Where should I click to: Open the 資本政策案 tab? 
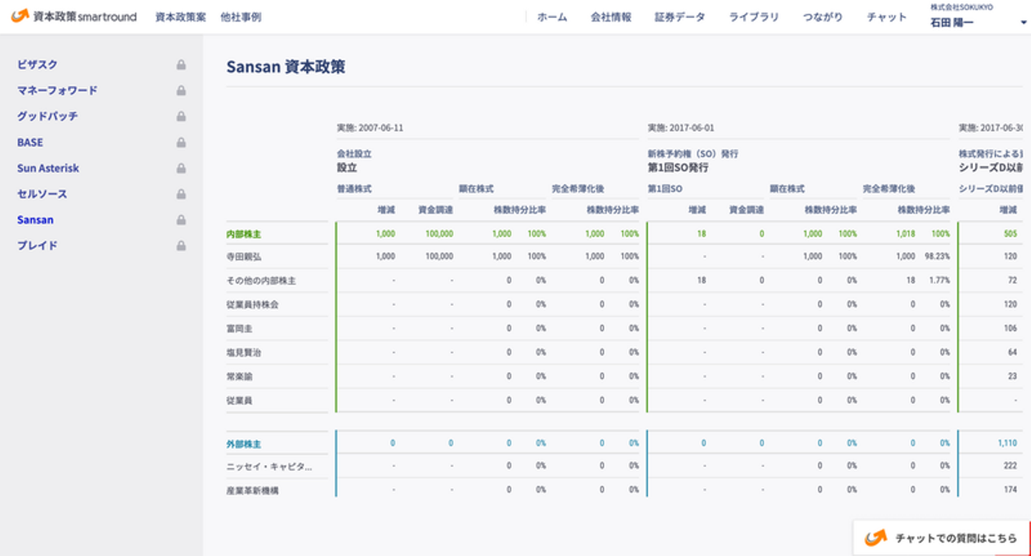(x=180, y=17)
